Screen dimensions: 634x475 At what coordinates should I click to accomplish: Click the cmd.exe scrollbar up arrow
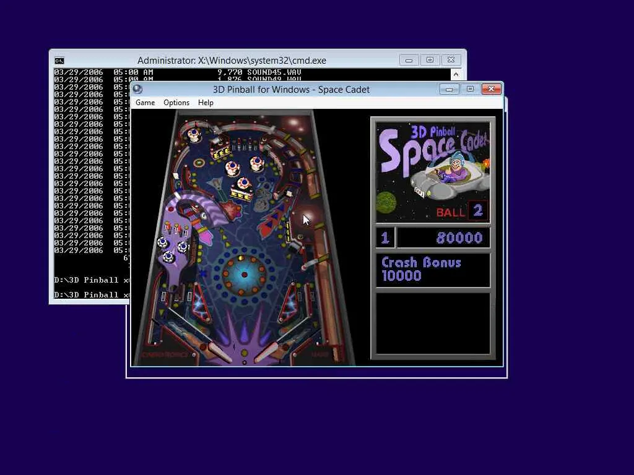point(456,74)
